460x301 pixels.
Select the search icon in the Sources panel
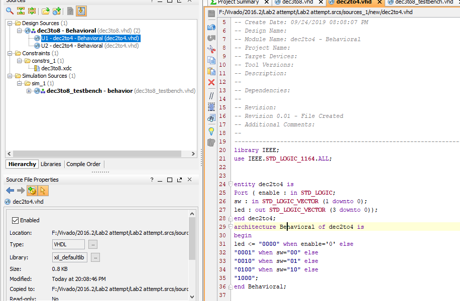coord(9,11)
